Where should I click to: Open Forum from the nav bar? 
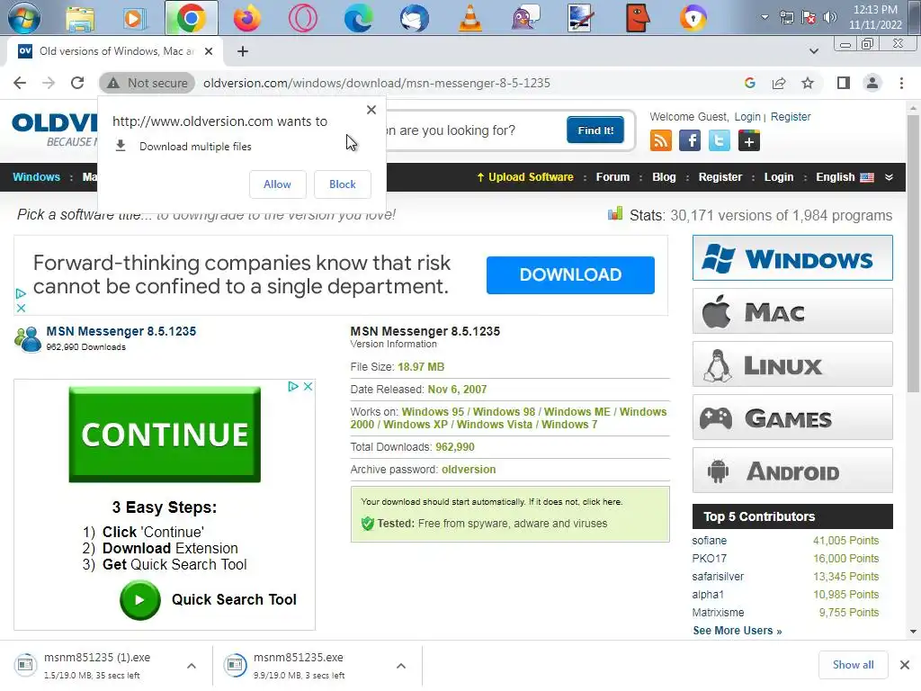click(x=613, y=177)
